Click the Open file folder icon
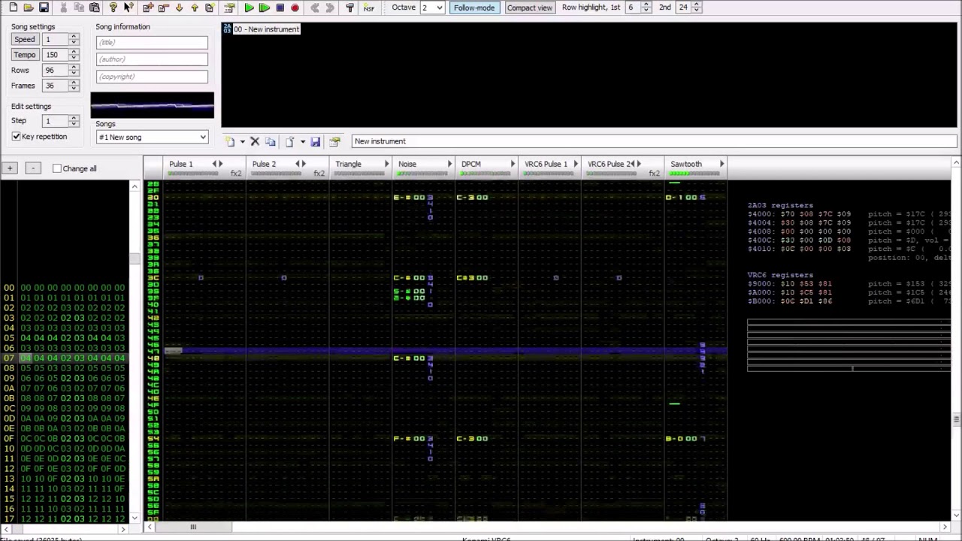Image resolution: width=962 pixels, height=541 pixels. (x=28, y=8)
